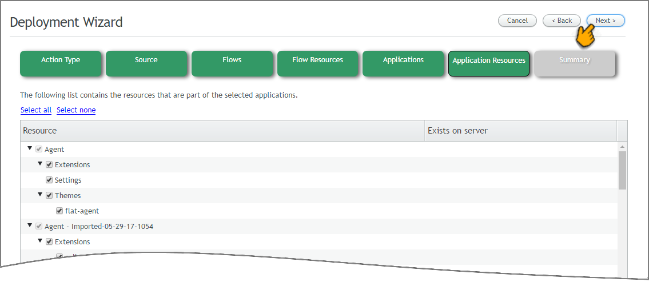Open the Summary wizard step
Image resolution: width=649 pixels, height=282 pixels.
(x=575, y=64)
